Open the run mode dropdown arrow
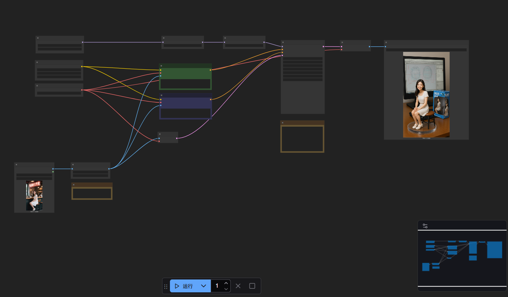508x297 pixels. [x=204, y=286]
